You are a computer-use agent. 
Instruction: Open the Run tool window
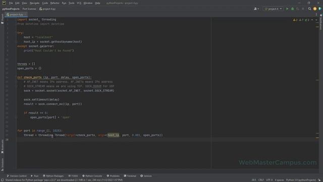(35, 176)
